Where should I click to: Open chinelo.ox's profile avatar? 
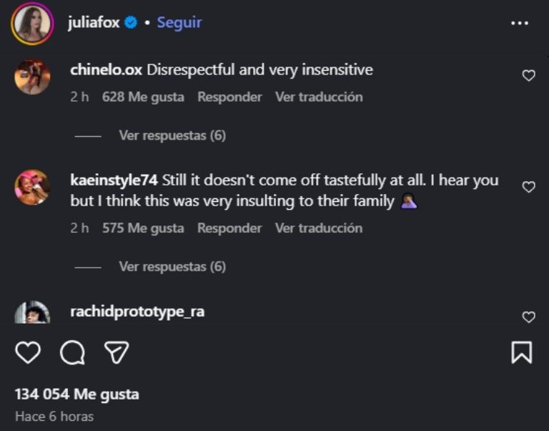(32, 77)
